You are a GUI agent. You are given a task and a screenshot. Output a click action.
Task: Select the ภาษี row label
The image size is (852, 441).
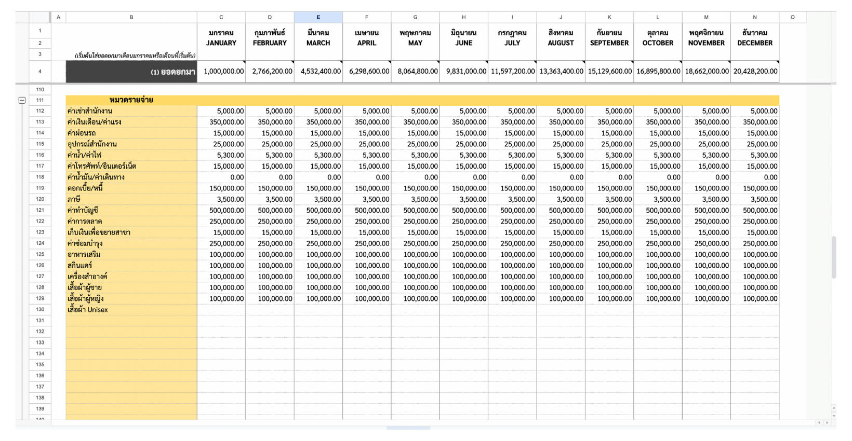(131, 199)
